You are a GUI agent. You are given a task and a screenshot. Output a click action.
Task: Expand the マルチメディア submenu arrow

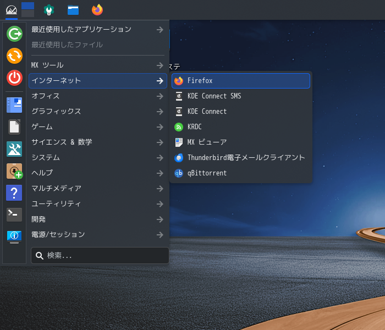coord(160,189)
